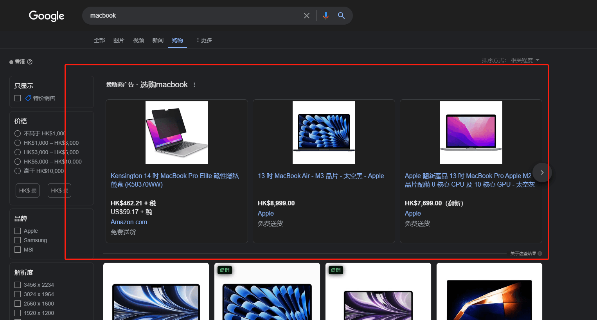Open the Kensington privacy screen product image
This screenshot has height=320, width=597.
click(x=177, y=133)
